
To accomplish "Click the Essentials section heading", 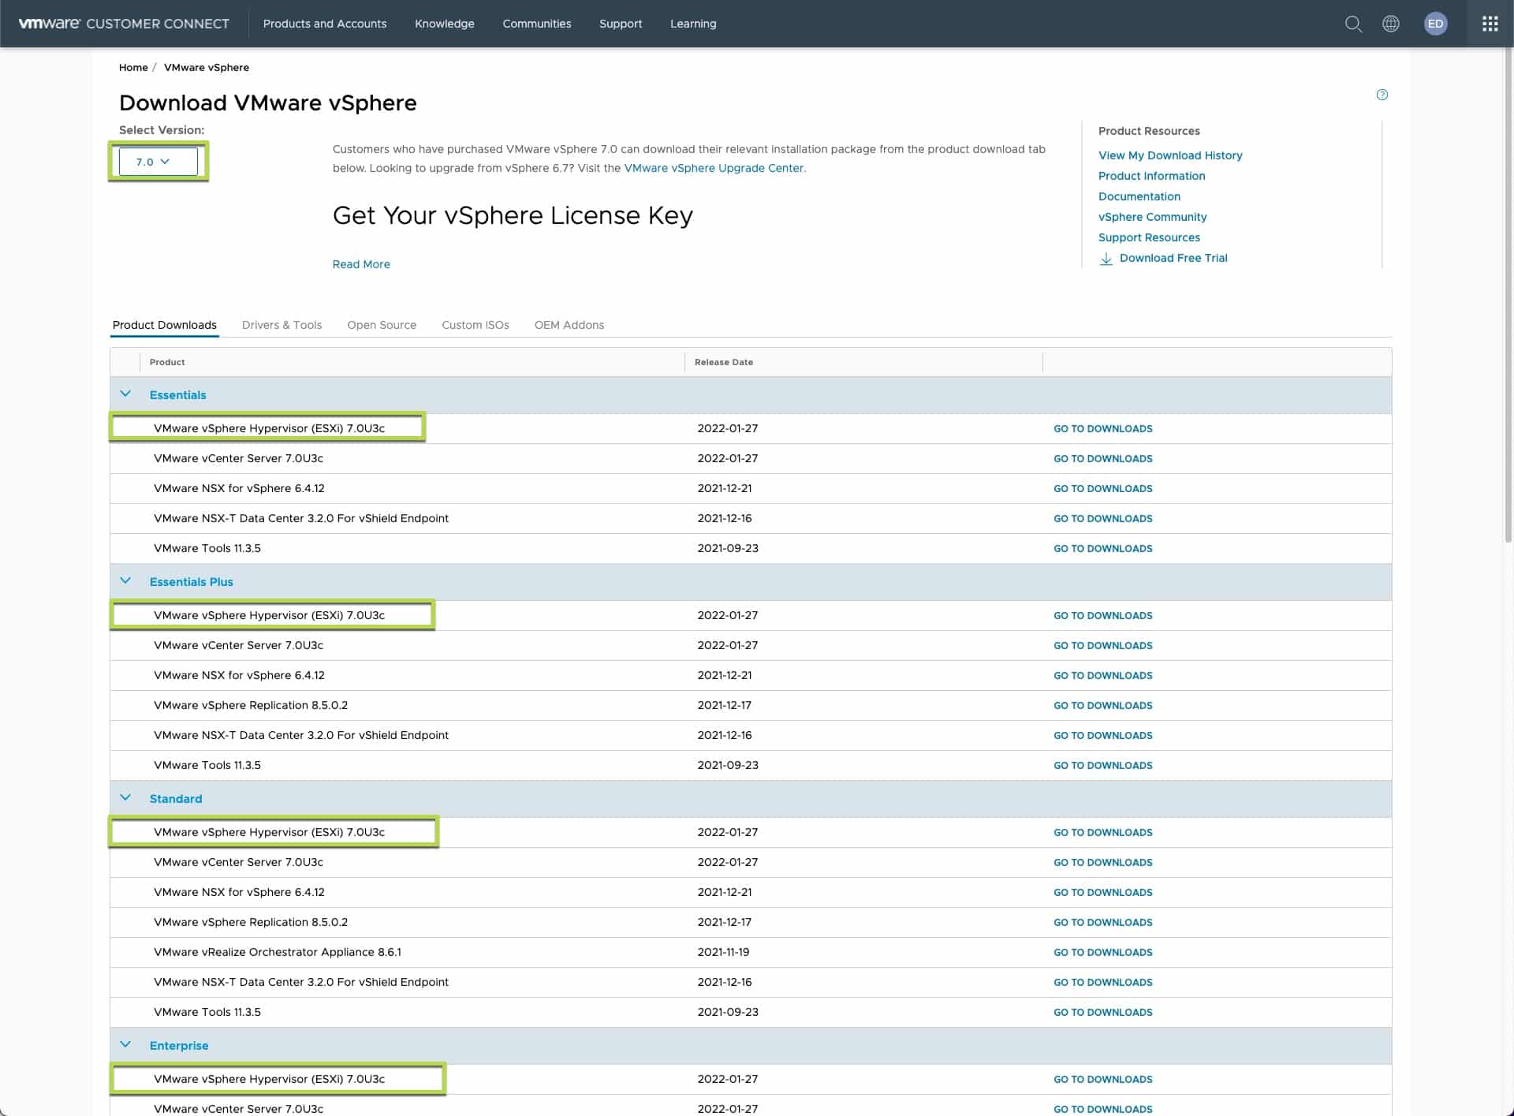I will 177,395.
